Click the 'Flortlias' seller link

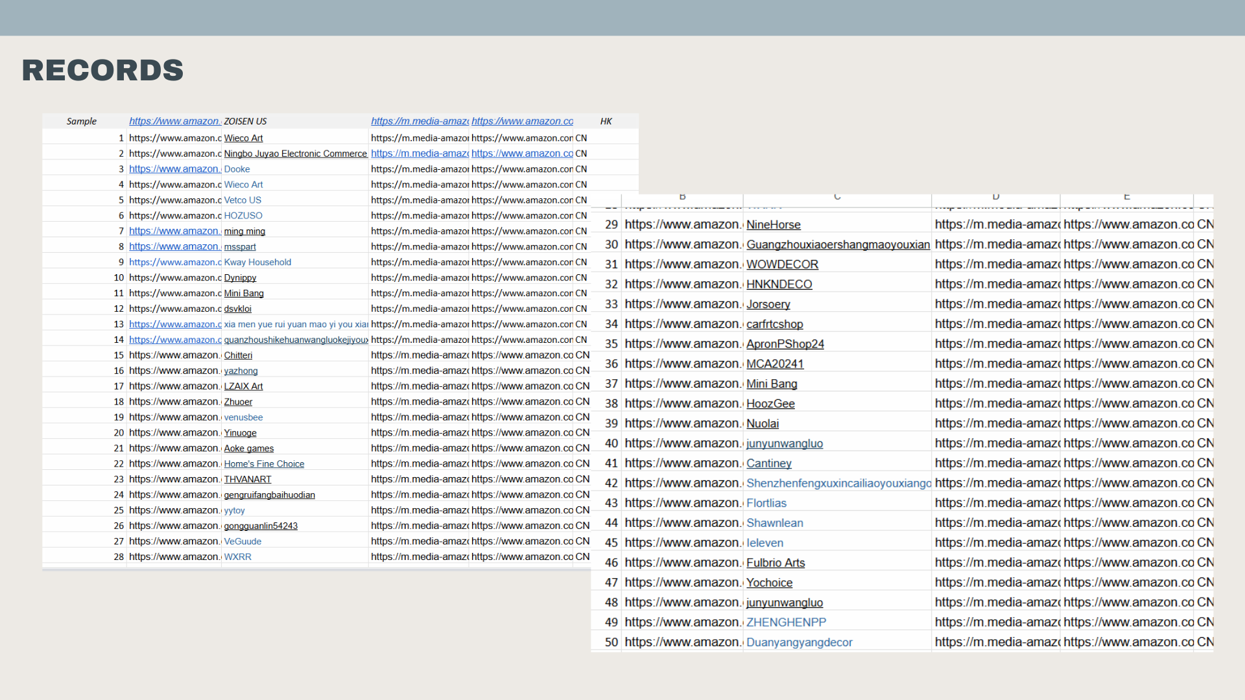(x=766, y=504)
